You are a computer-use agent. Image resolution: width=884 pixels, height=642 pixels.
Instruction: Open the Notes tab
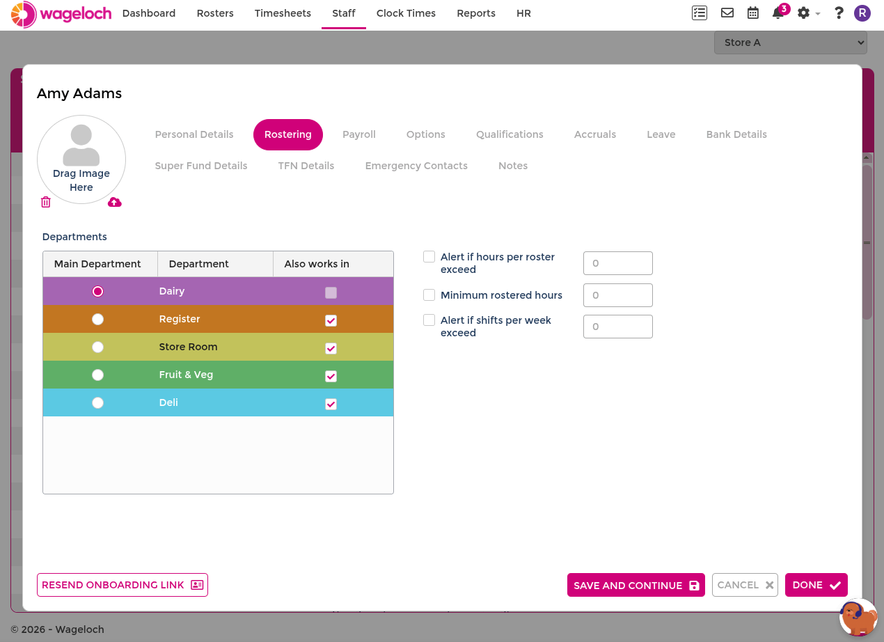(x=513, y=166)
